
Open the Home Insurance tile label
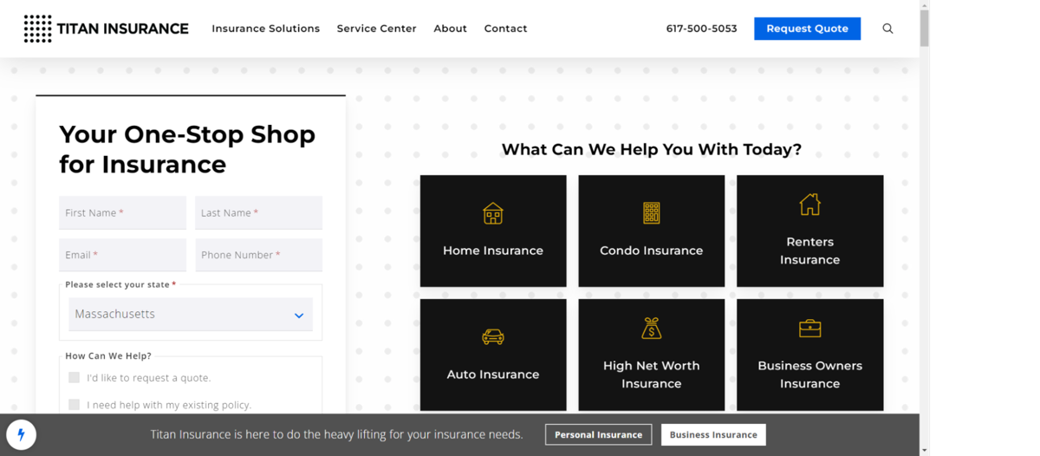tap(493, 251)
